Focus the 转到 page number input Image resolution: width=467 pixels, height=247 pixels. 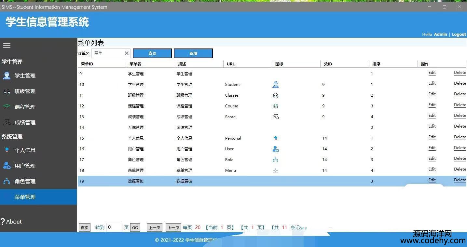coord(114,227)
